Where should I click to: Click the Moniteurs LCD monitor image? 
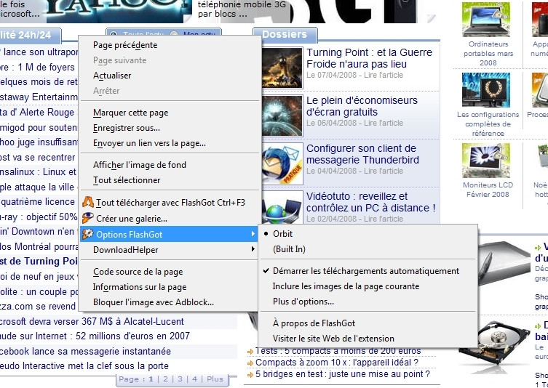(486, 161)
